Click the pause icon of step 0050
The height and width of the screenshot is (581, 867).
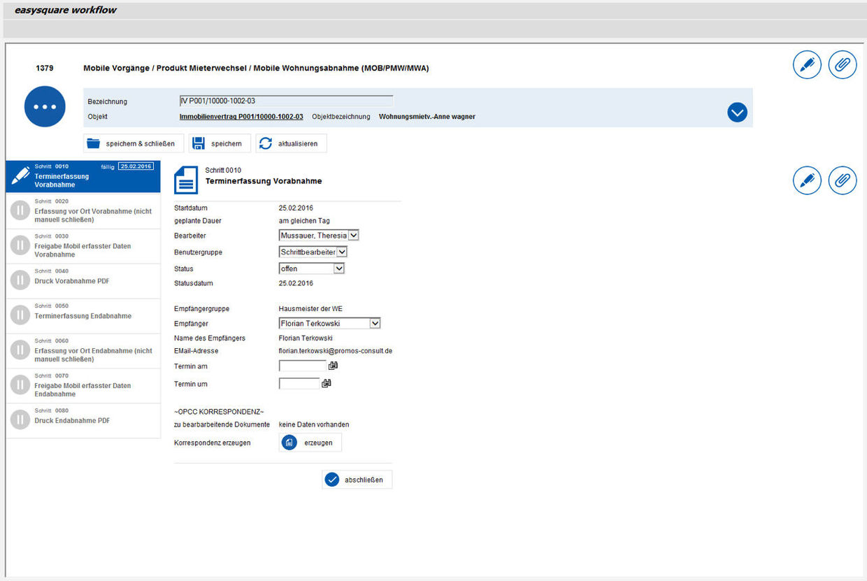pos(20,315)
